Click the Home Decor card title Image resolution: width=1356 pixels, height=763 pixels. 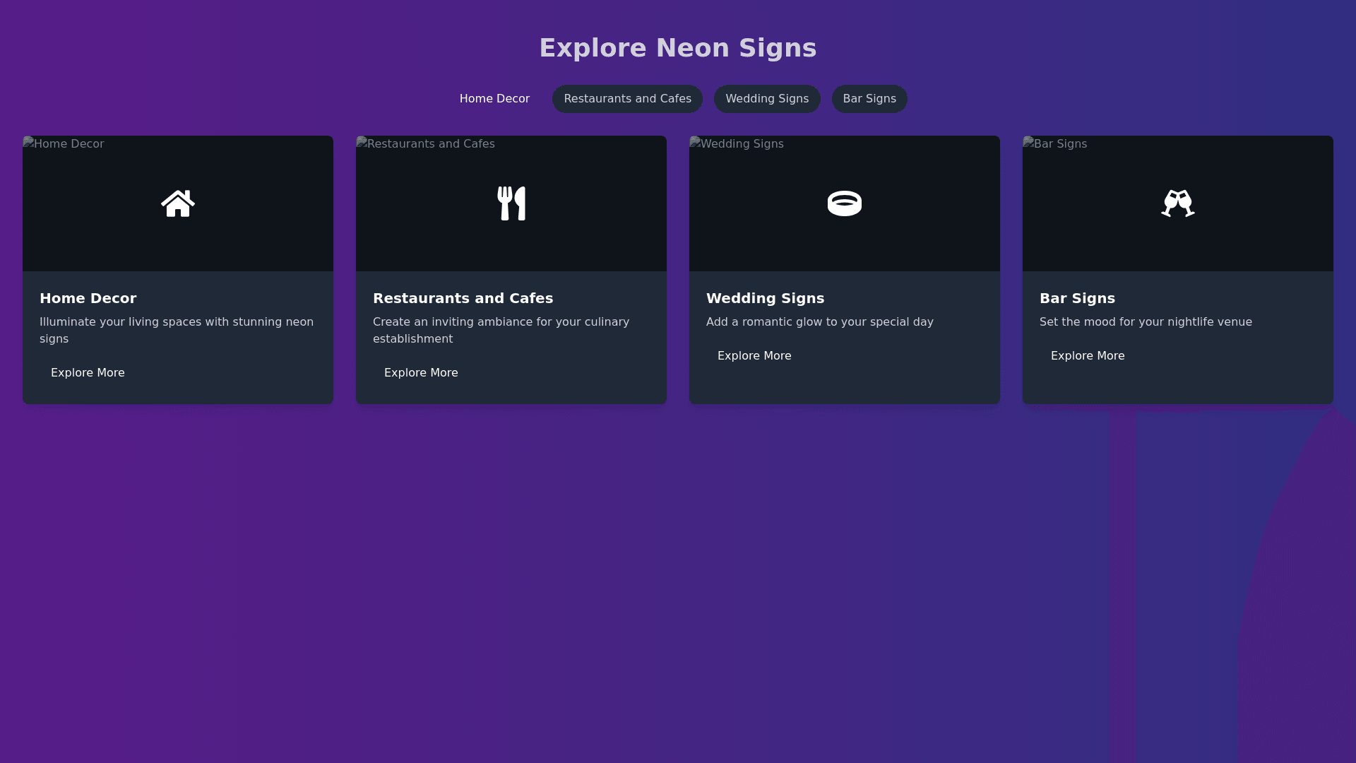tap(88, 298)
